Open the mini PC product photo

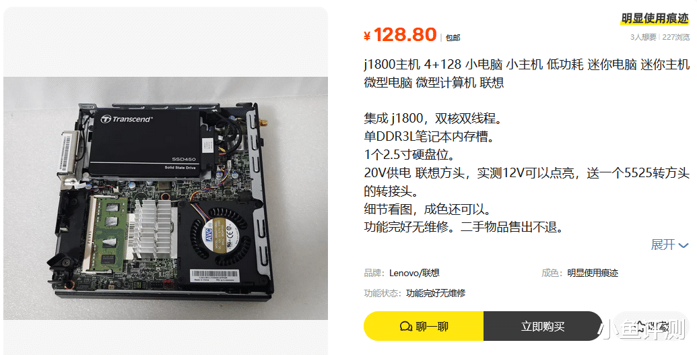click(166, 199)
